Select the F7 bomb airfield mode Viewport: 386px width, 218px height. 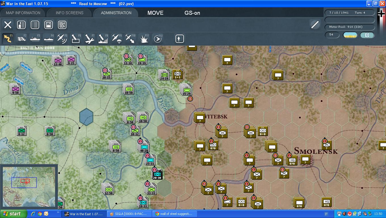click(x=89, y=38)
